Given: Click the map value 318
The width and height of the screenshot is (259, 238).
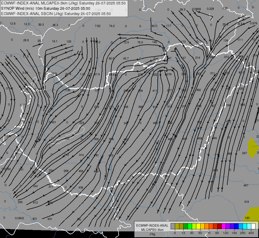Looking at the screenshot, I should pos(247,202).
